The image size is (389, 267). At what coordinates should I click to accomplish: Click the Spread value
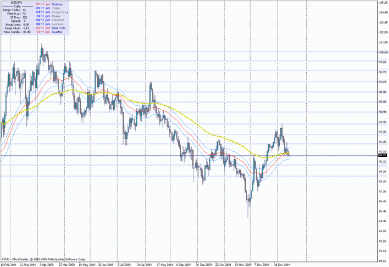click(24, 21)
